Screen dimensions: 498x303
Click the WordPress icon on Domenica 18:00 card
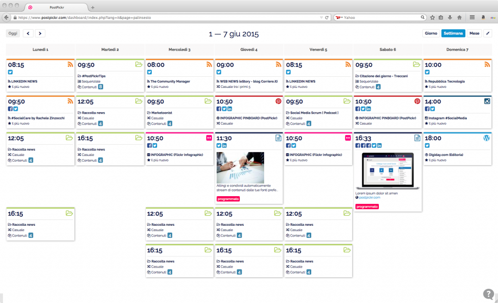click(x=487, y=138)
